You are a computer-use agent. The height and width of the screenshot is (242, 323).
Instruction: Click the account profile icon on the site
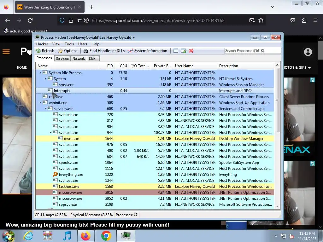click(x=308, y=52)
